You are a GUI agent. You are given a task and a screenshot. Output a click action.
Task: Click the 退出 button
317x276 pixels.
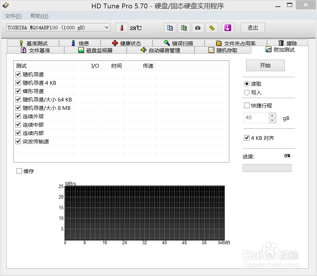click(x=252, y=28)
